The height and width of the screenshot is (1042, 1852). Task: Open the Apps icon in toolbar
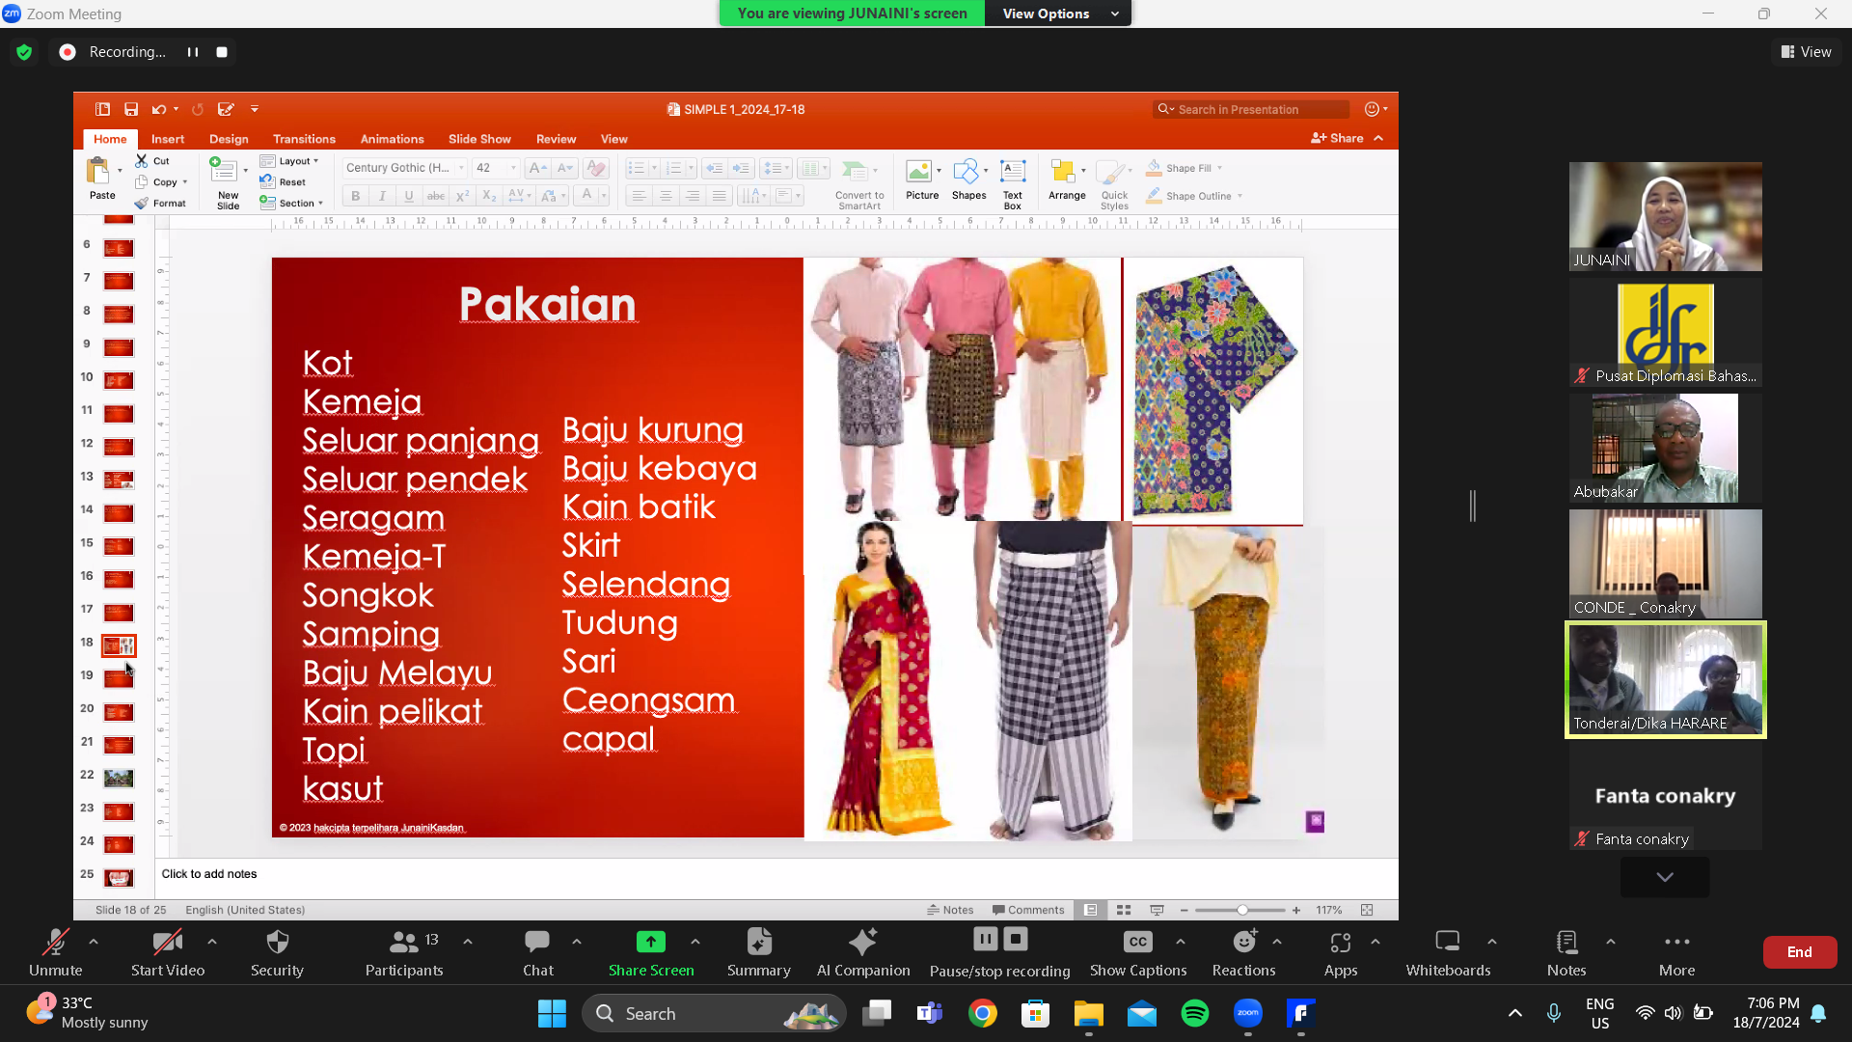[x=1340, y=950]
